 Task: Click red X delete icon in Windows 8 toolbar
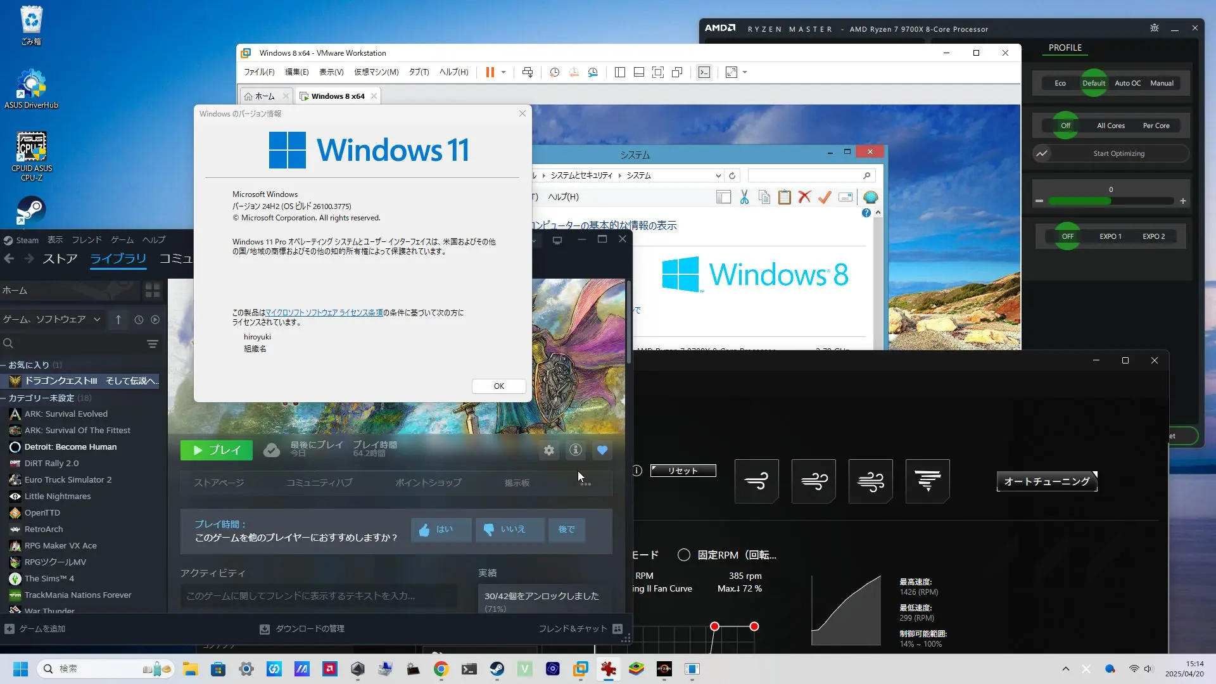(x=804, y=197)
